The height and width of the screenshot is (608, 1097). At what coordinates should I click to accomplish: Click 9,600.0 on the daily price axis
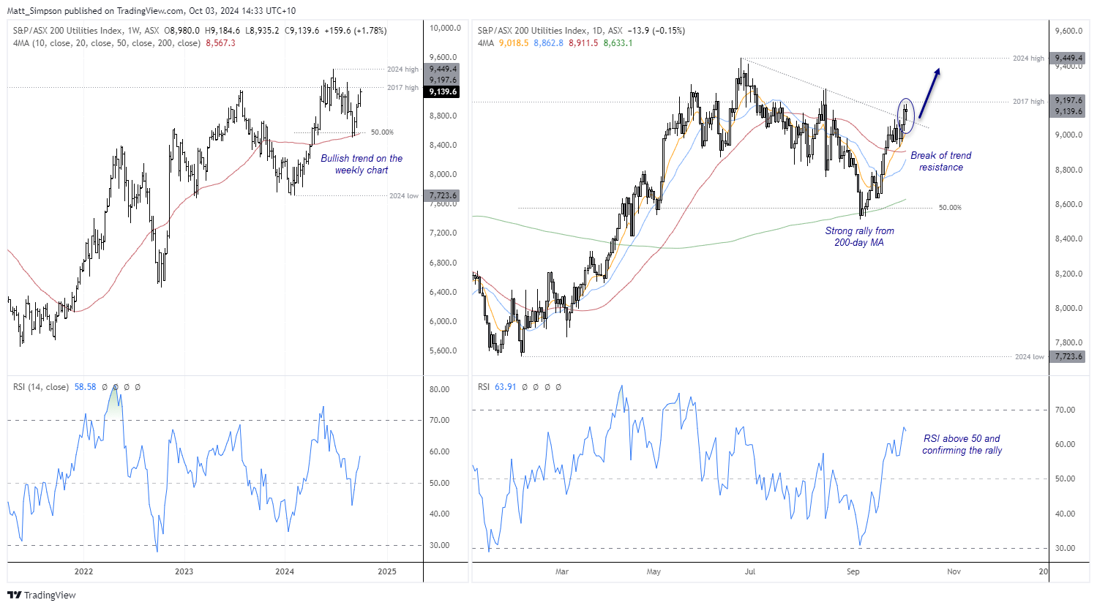1069,31
